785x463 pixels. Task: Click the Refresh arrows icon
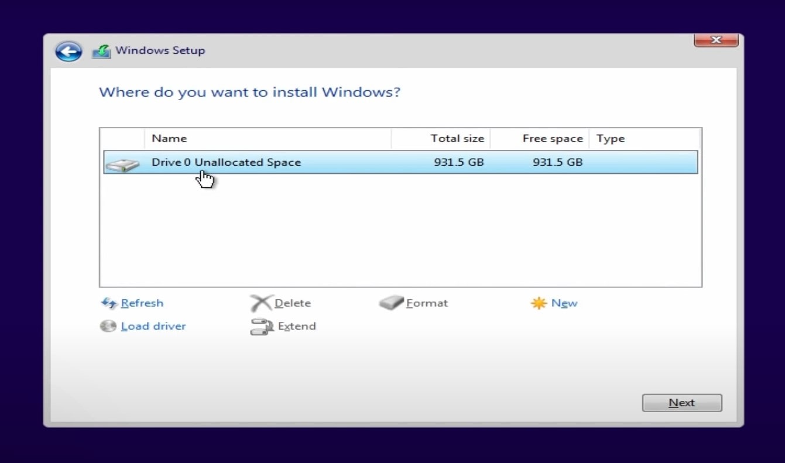click(x=109, y=303)
